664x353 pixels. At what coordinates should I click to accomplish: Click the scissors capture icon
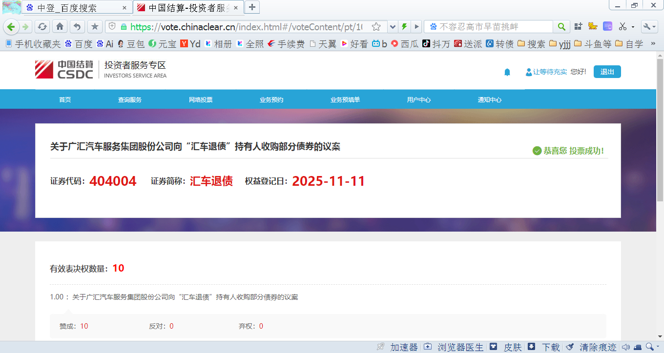coord(622,26)
